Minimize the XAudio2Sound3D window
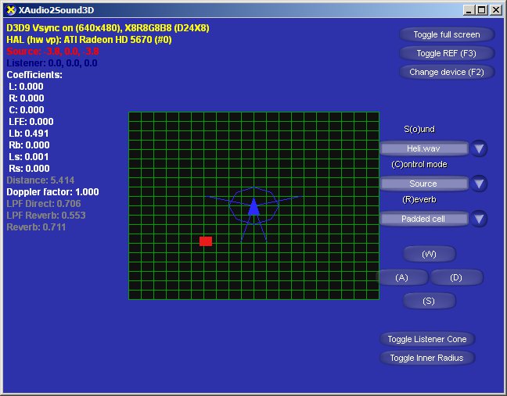The width and height of the screenshot is (507, 396). click(x=469, y=10)
